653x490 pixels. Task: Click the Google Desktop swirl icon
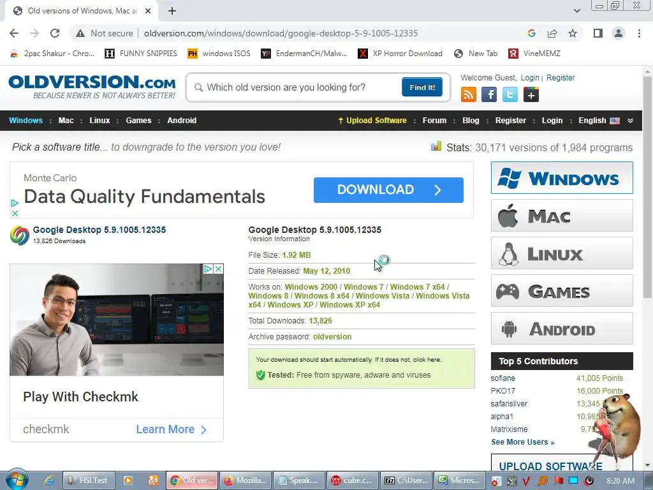[20, 235]
